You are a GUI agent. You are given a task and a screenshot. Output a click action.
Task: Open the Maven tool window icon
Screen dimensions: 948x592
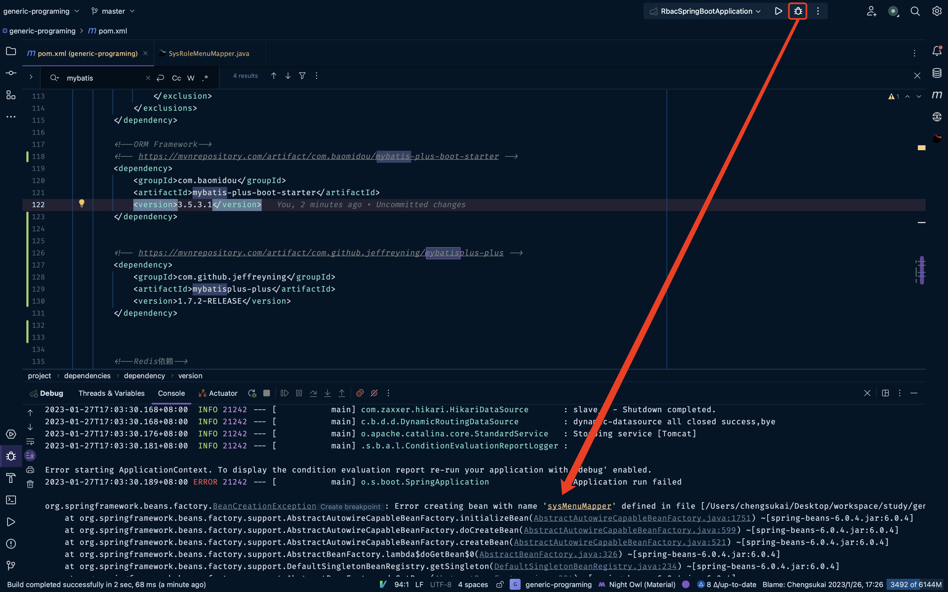[x=937, y=95]
